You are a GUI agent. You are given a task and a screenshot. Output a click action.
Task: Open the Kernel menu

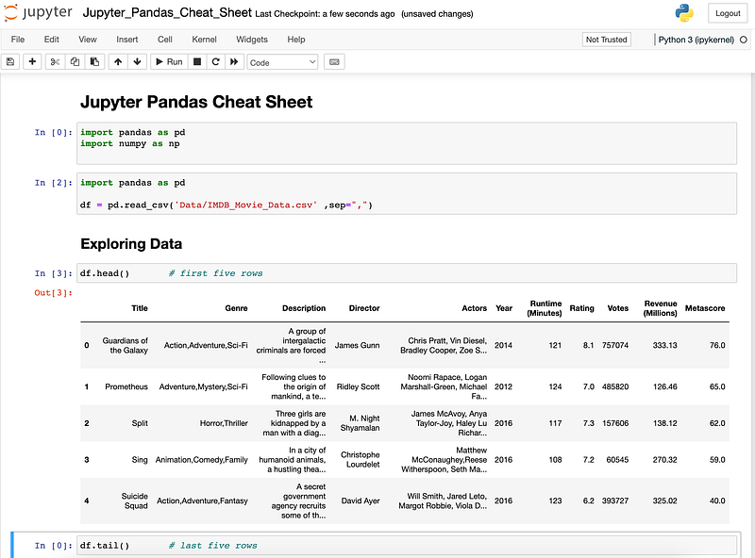(204, 40)
